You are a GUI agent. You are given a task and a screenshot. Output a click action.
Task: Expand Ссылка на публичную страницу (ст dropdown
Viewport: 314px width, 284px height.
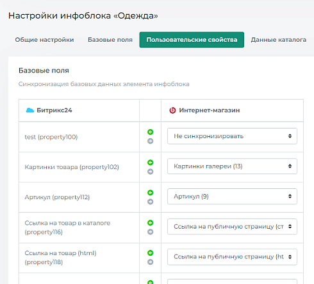(232, 226)
